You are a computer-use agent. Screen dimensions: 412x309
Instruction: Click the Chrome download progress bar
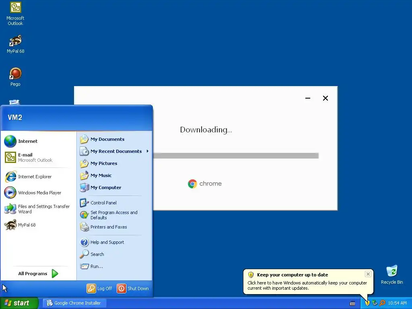(x=236, y=156)
